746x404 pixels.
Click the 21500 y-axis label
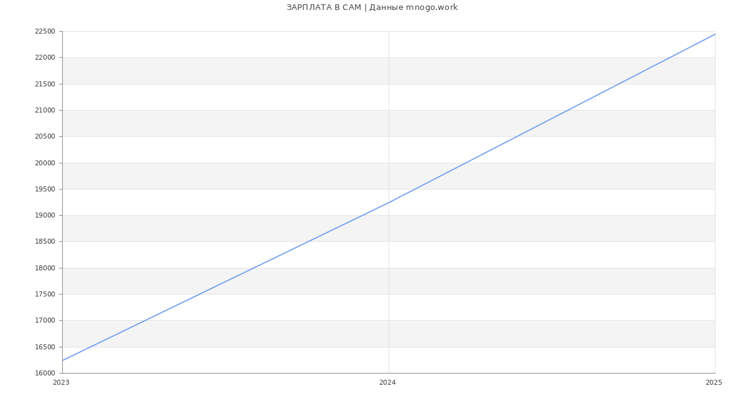(45, 84)
